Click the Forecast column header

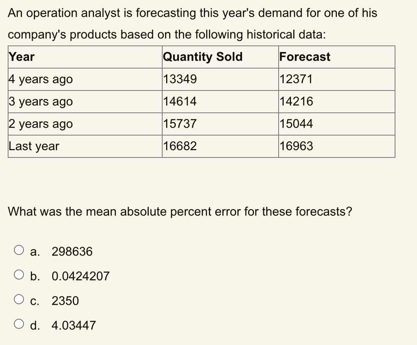point(305,57)
